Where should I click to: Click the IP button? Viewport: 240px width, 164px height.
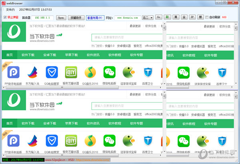[192, 17]
